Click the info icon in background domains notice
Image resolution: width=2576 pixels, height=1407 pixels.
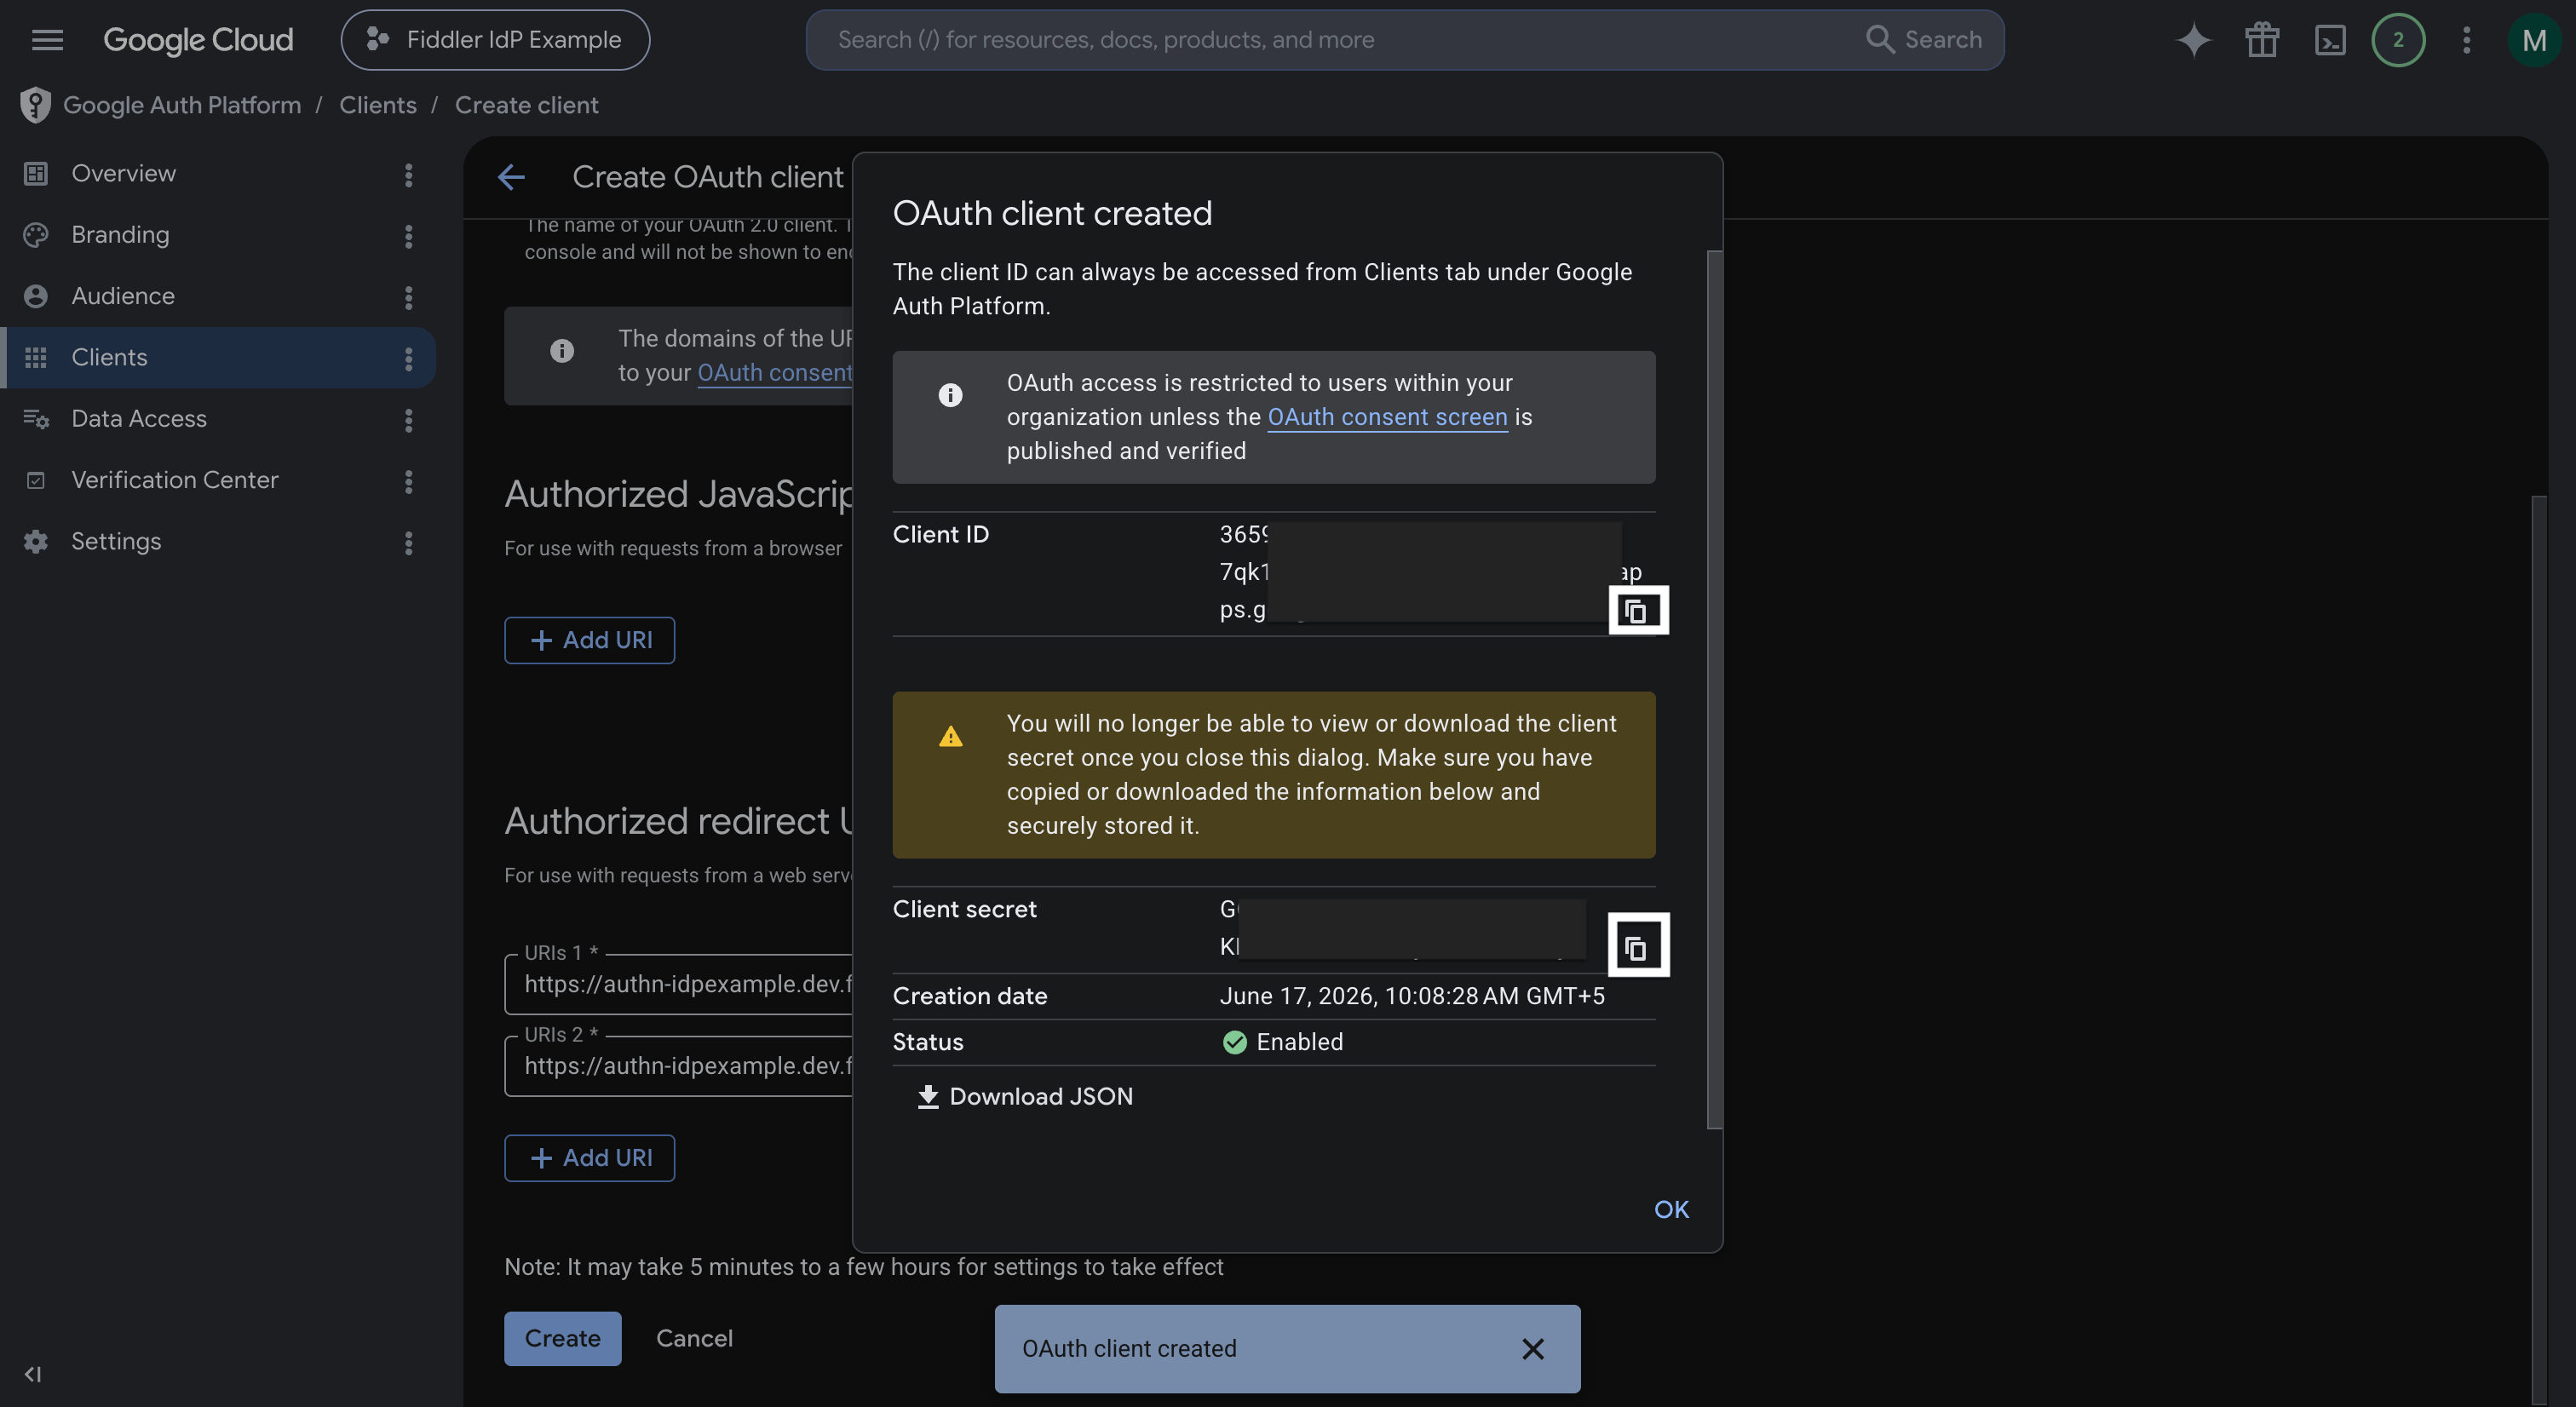click(562, 351)
